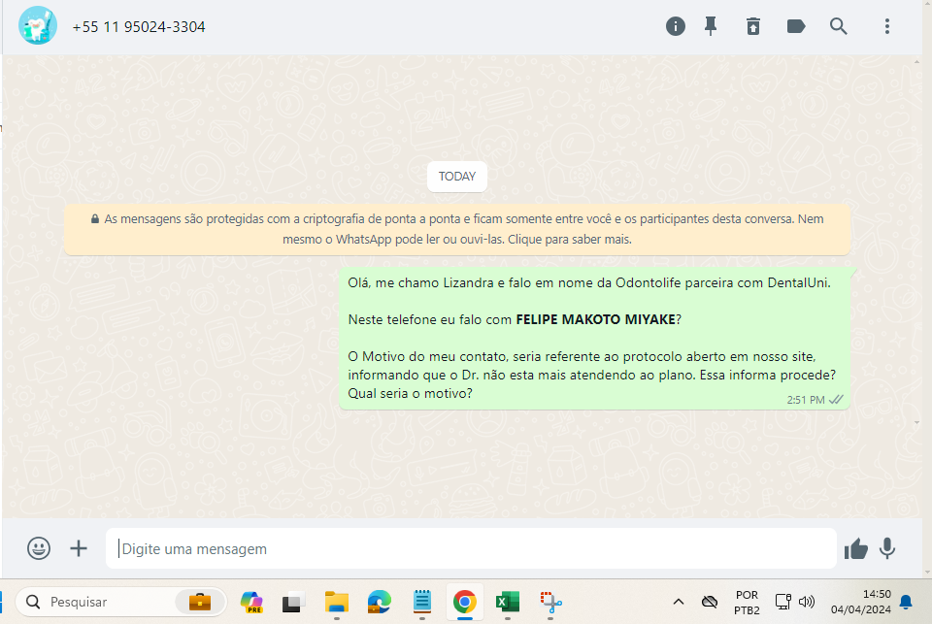
Task: Click the chat scrollbar up arrow
Action: pos(917,62)
